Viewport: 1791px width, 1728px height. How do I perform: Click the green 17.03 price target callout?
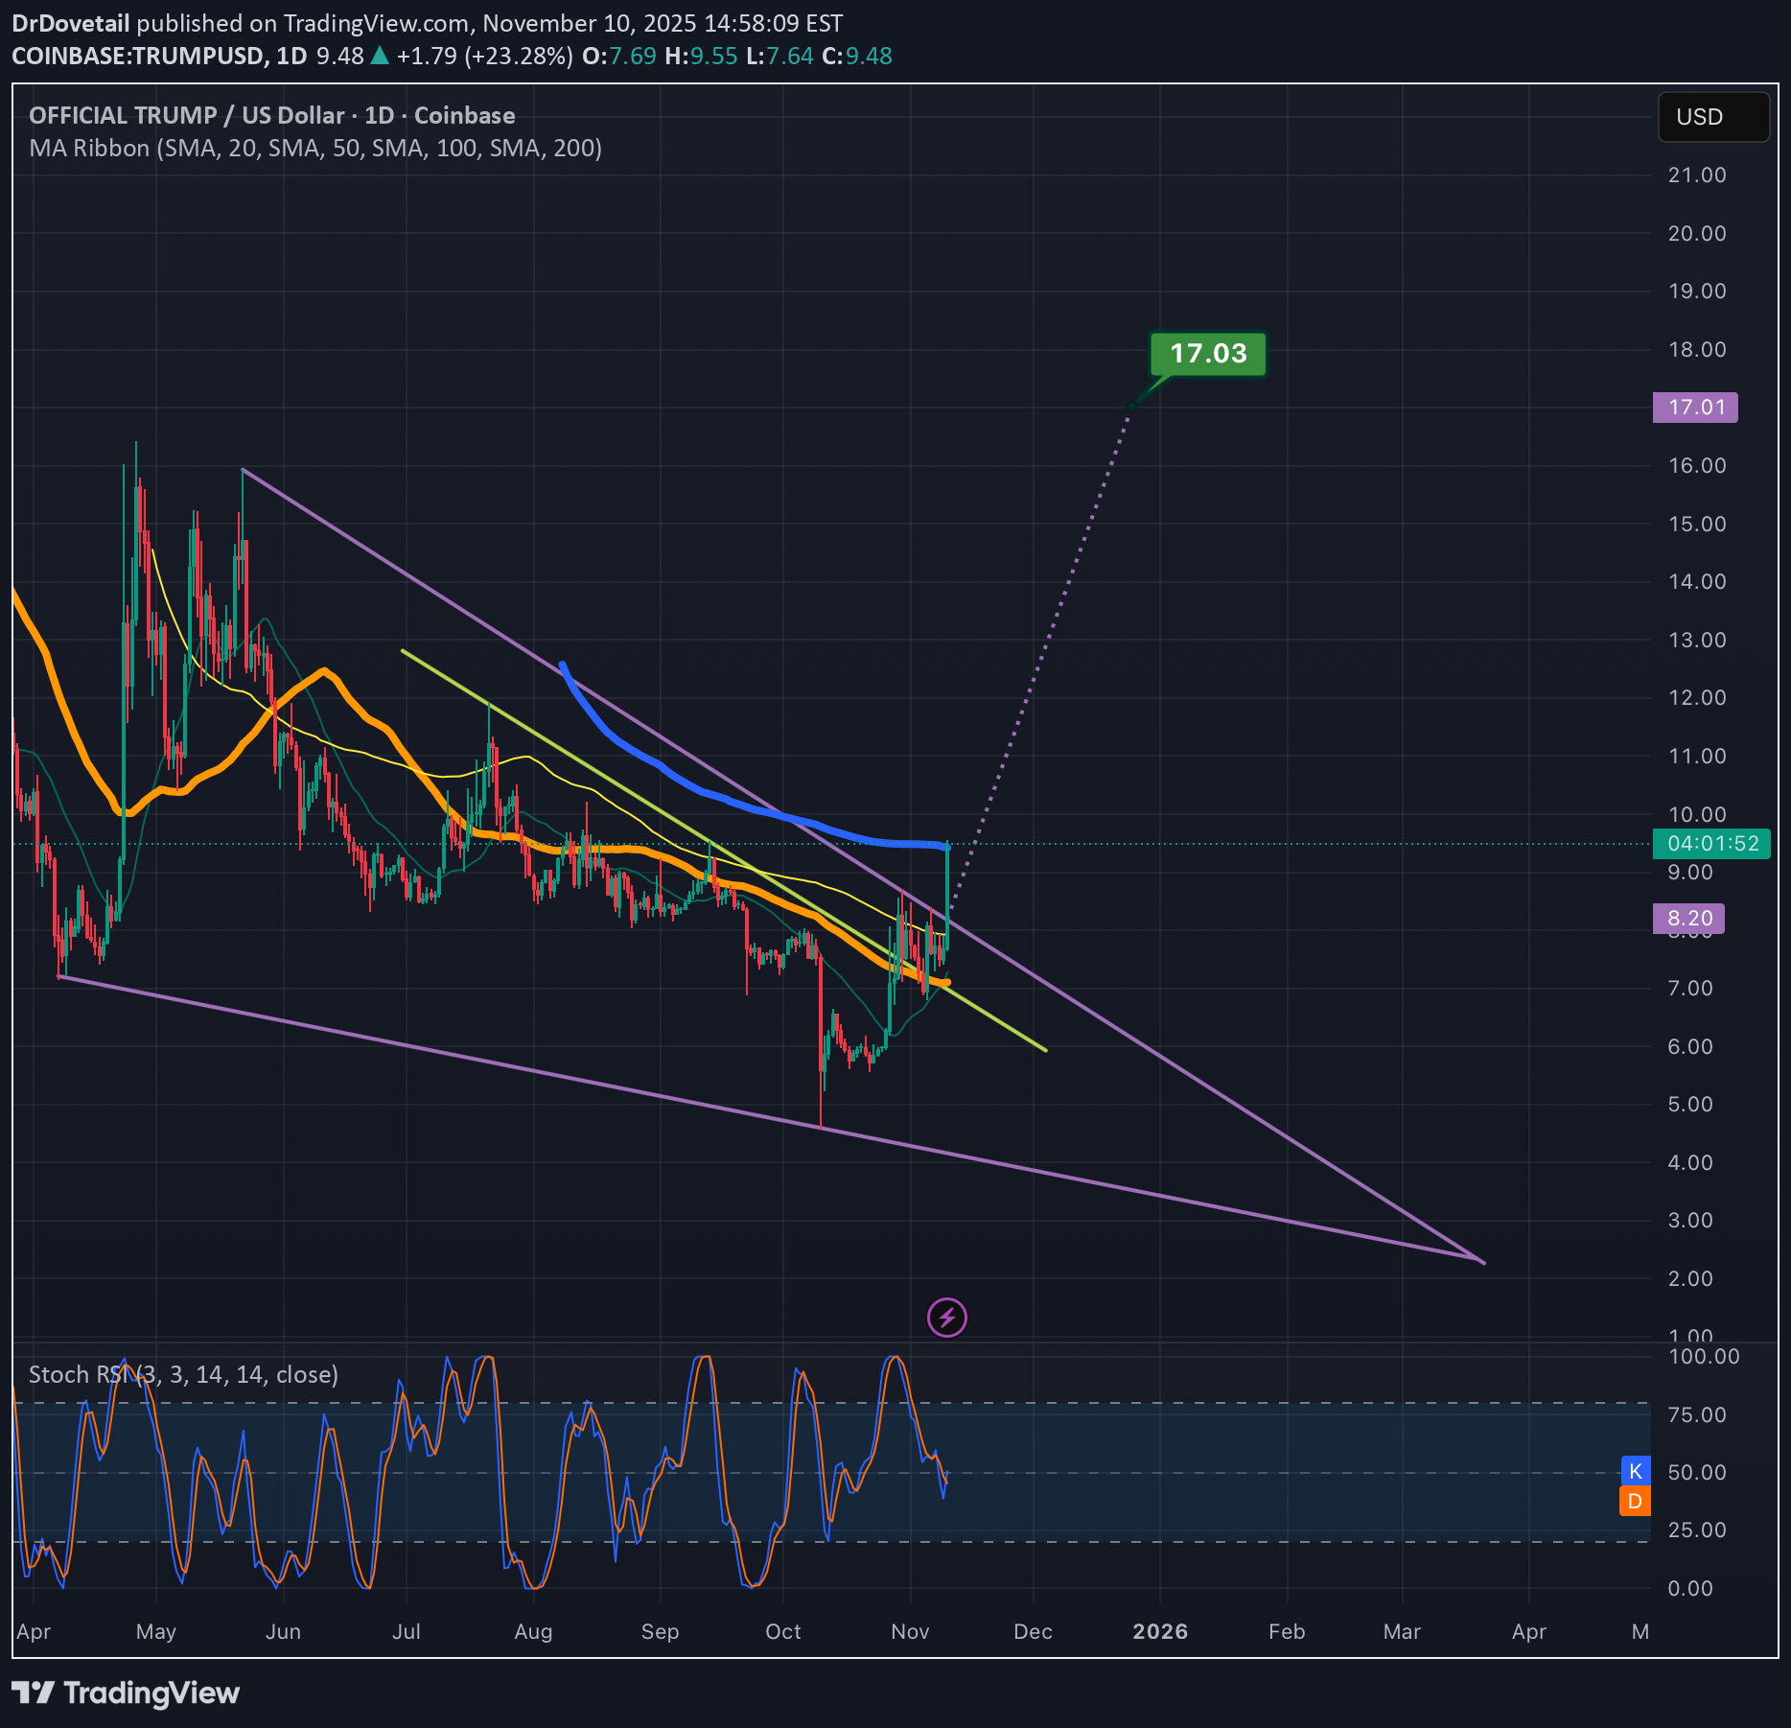pyautogui.click(x=1207, y=354)
